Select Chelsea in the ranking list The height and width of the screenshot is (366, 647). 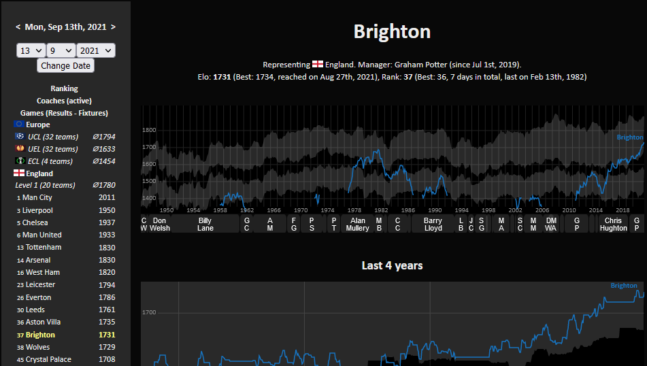(x=35, y=222)
